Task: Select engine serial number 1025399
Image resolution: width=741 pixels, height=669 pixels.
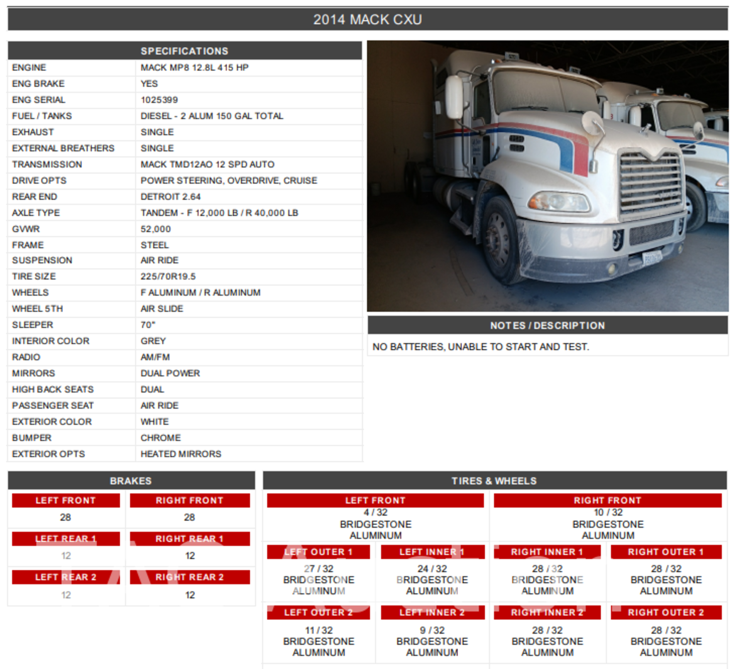Action: click(159, 100)
